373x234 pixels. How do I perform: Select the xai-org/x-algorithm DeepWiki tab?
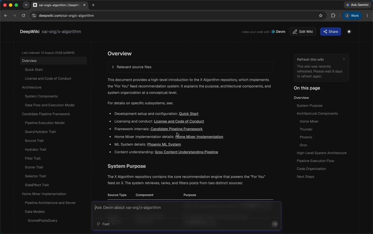tap(60, 5)
